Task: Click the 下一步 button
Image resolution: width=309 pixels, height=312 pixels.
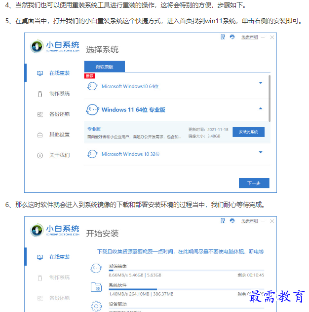Action: [x=254, y=183]
